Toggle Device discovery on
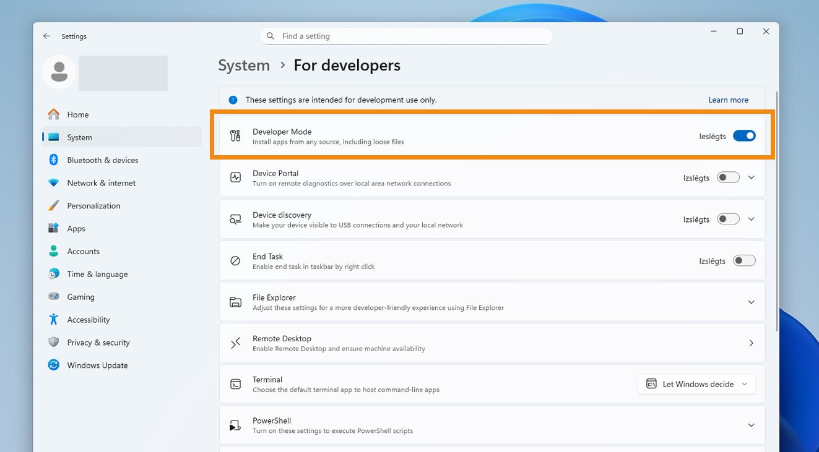 click(x=728, y=219)
